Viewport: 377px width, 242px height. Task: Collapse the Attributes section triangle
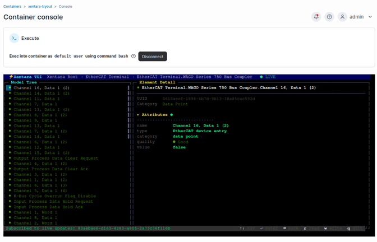pos(138,115)
